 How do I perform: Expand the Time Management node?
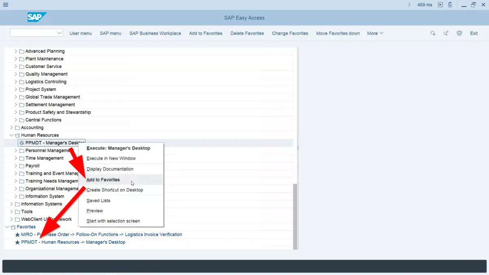tap(16, 158)
